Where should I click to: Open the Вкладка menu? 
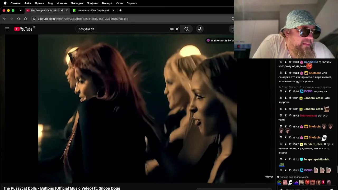pos(107,3)
